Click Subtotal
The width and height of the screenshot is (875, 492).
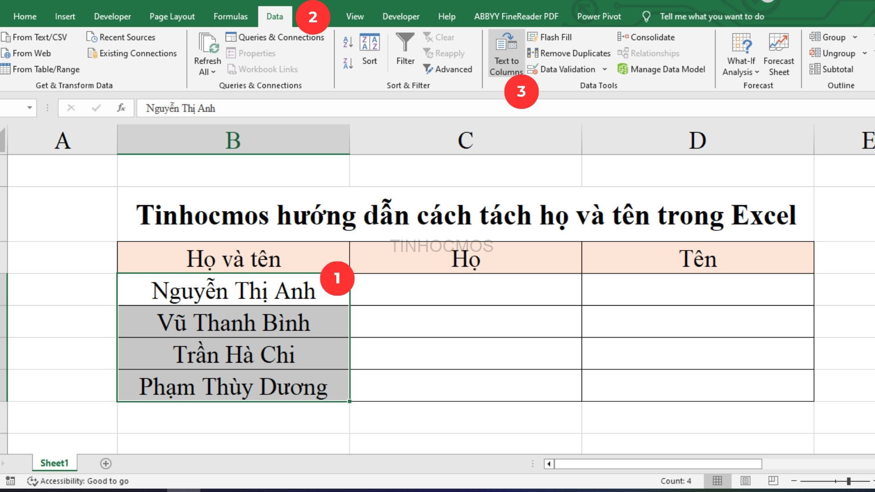pyautogui.click(x=832, y=69)
